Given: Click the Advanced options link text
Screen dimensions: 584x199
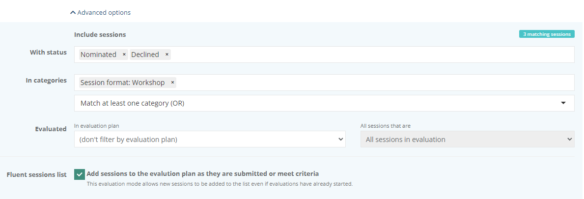Looking at the screenshot, I should (x=104, y=12).
